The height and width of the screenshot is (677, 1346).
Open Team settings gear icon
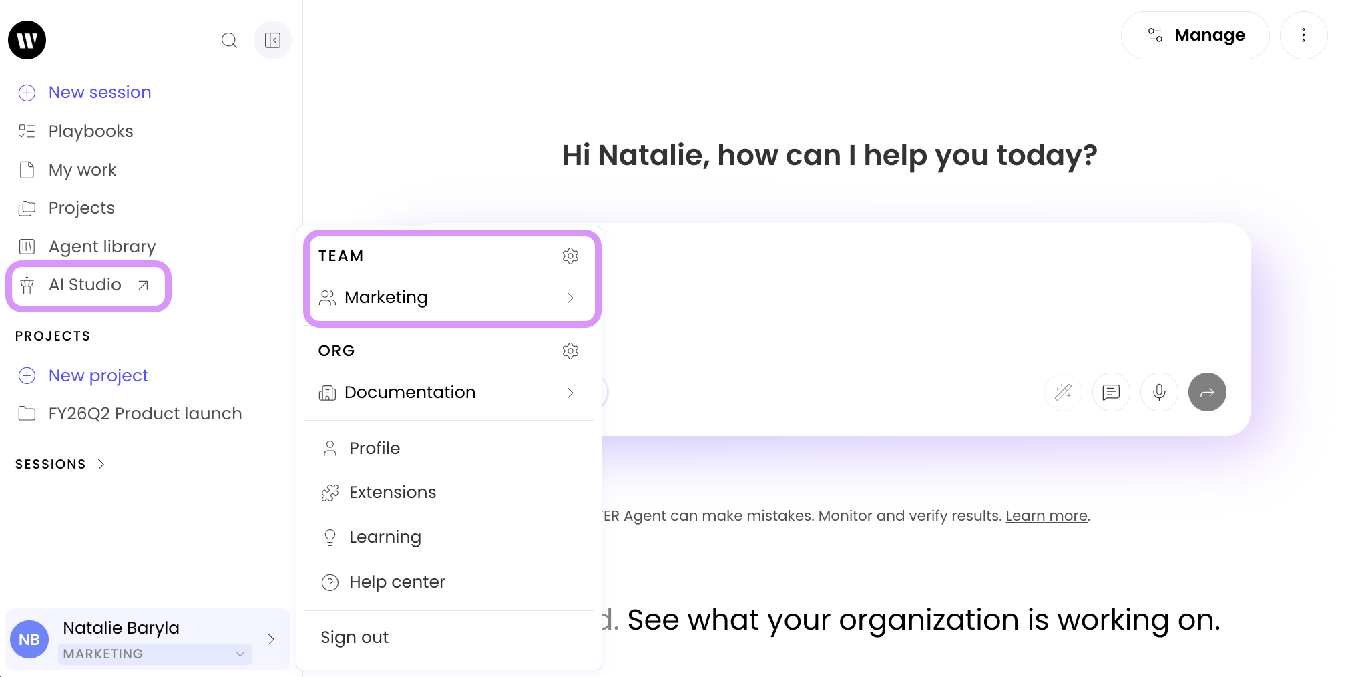pos(570,256)
